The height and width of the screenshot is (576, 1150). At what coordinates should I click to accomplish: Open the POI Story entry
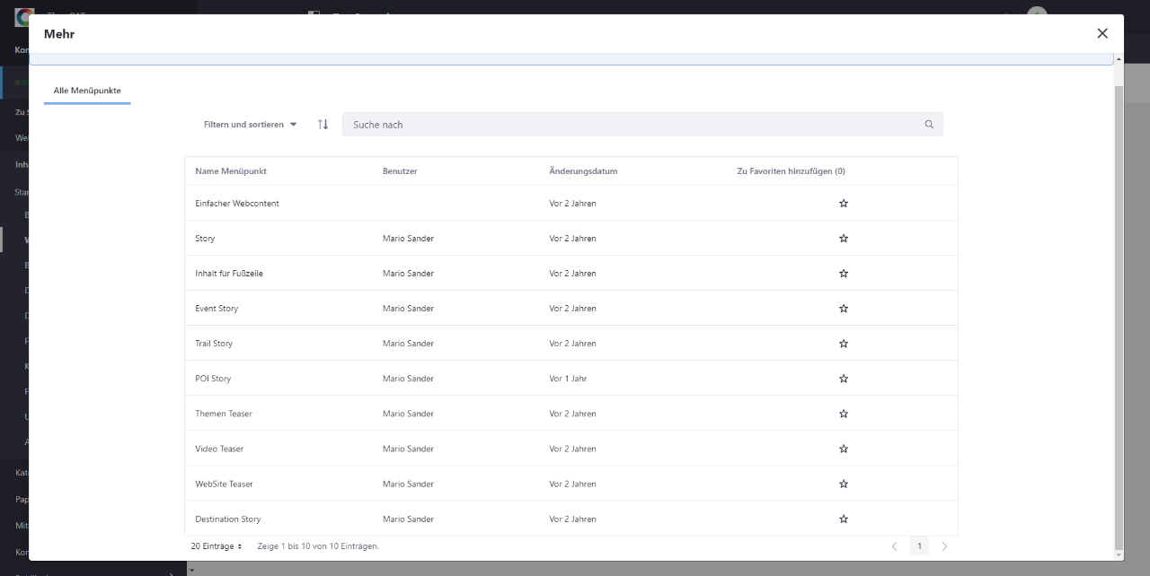click(213, 379)
